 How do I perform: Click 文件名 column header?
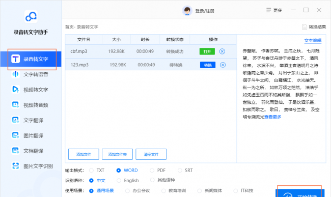[84, 39]
